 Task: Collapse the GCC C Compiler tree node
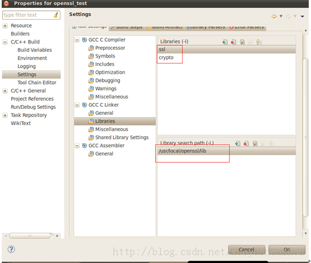(77, 40)
